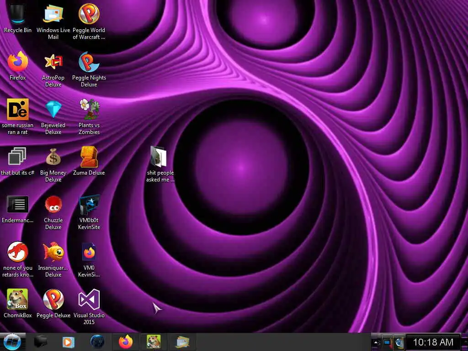Click the red dinosaur 'none of you' icon
468x351 pixels.
pos(18,260)
